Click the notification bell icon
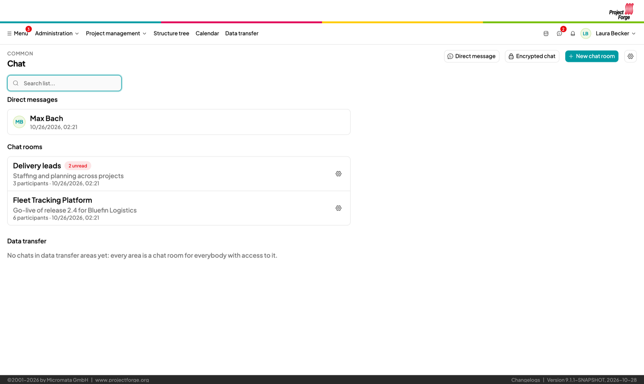This screenshot has width=644, height=384. (573, 34)
